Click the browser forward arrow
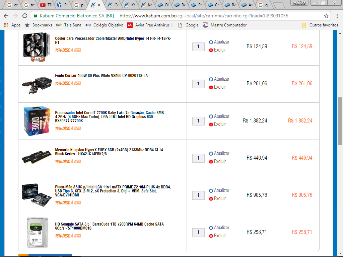343x257 pixels. (x=15, y=16)
